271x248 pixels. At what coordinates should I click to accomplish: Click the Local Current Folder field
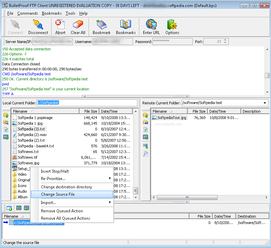pyautogui.click(x=87, y=103)
